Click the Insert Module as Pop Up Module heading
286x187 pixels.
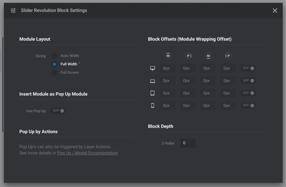click(53, 94)
